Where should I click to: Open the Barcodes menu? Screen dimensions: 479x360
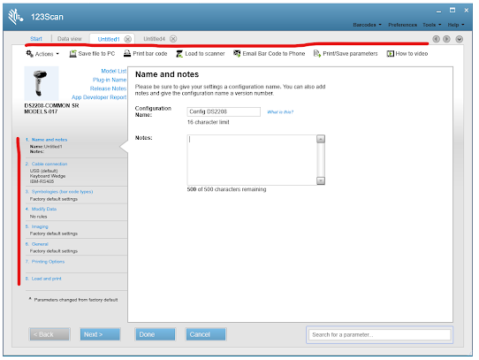click(367, 25)
